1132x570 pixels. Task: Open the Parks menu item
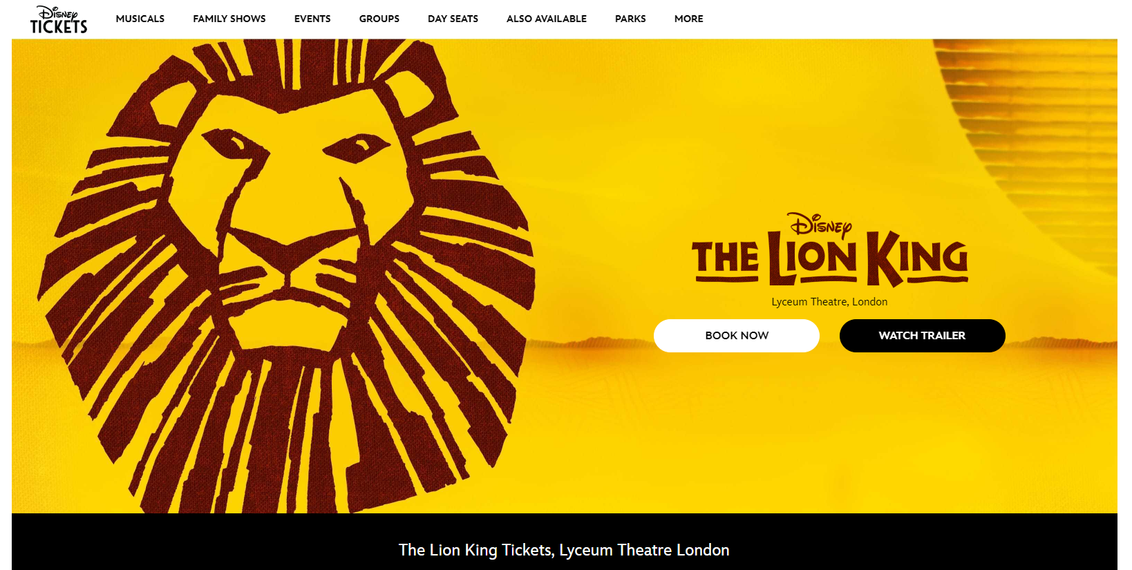tap(630, 19)
